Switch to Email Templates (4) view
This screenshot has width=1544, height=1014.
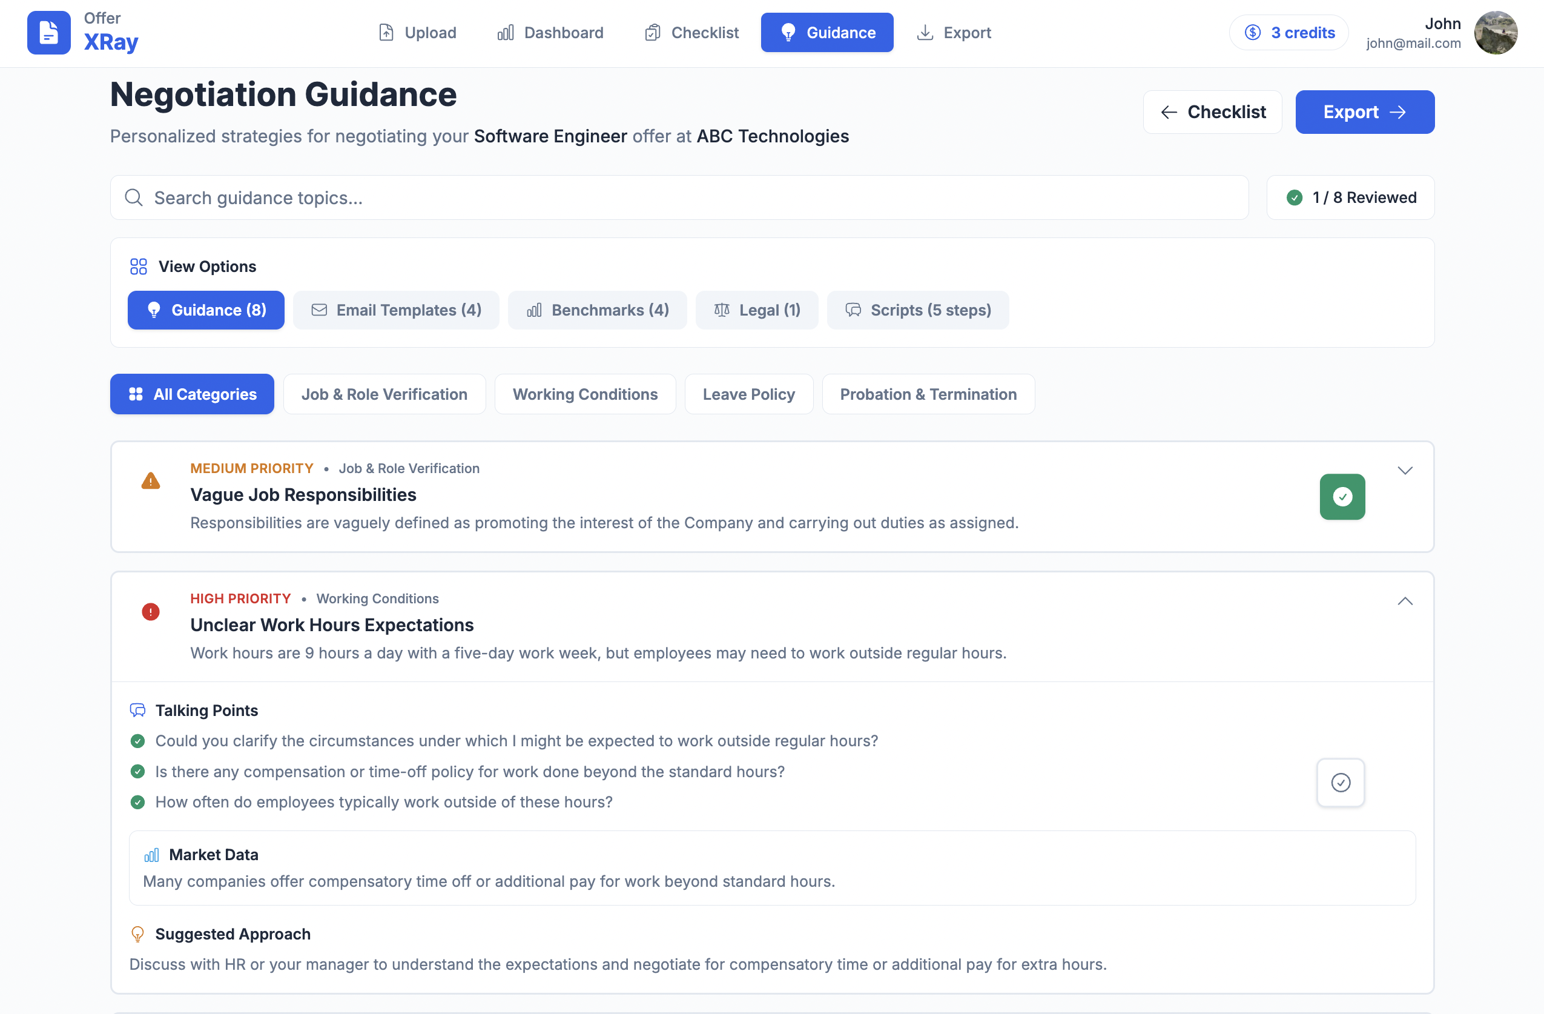point(396,310)
